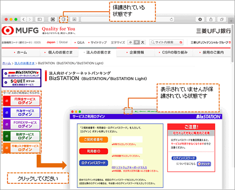Open the BizSTATION sidebar banner
The width and height of the screenshot is (235, 190).
22,74
